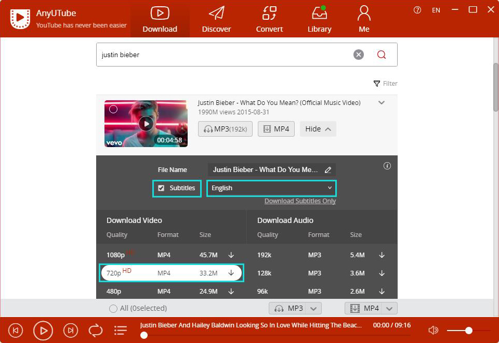Click the '192k' audio quality label
This screenshot has height=343, width=499.
click(265, 255)
